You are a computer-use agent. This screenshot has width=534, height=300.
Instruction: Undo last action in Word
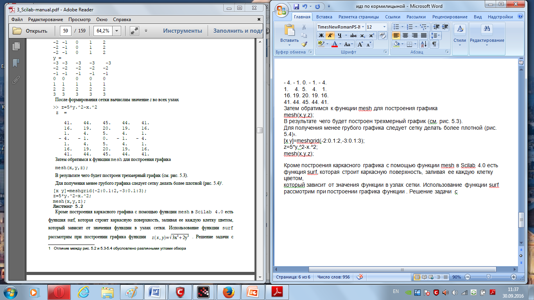(x=305, y=6)
